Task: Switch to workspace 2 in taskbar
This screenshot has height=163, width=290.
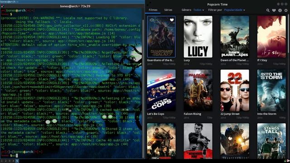Action: click(x=5, y=161)
